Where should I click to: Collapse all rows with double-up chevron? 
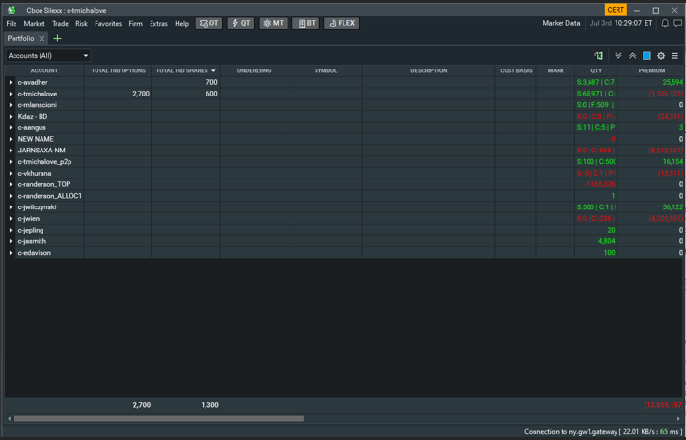click(633, 56)
